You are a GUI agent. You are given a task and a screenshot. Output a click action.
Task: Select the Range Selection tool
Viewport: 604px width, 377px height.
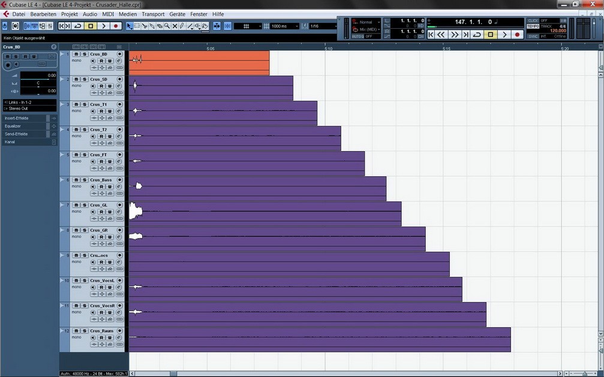pyautogui.click(x=137, y=26)
